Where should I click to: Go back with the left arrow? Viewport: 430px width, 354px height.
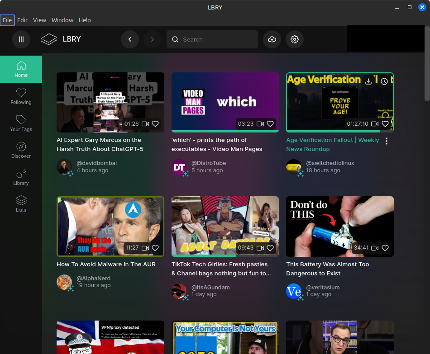pyautogui.click(x=130, y=39)
